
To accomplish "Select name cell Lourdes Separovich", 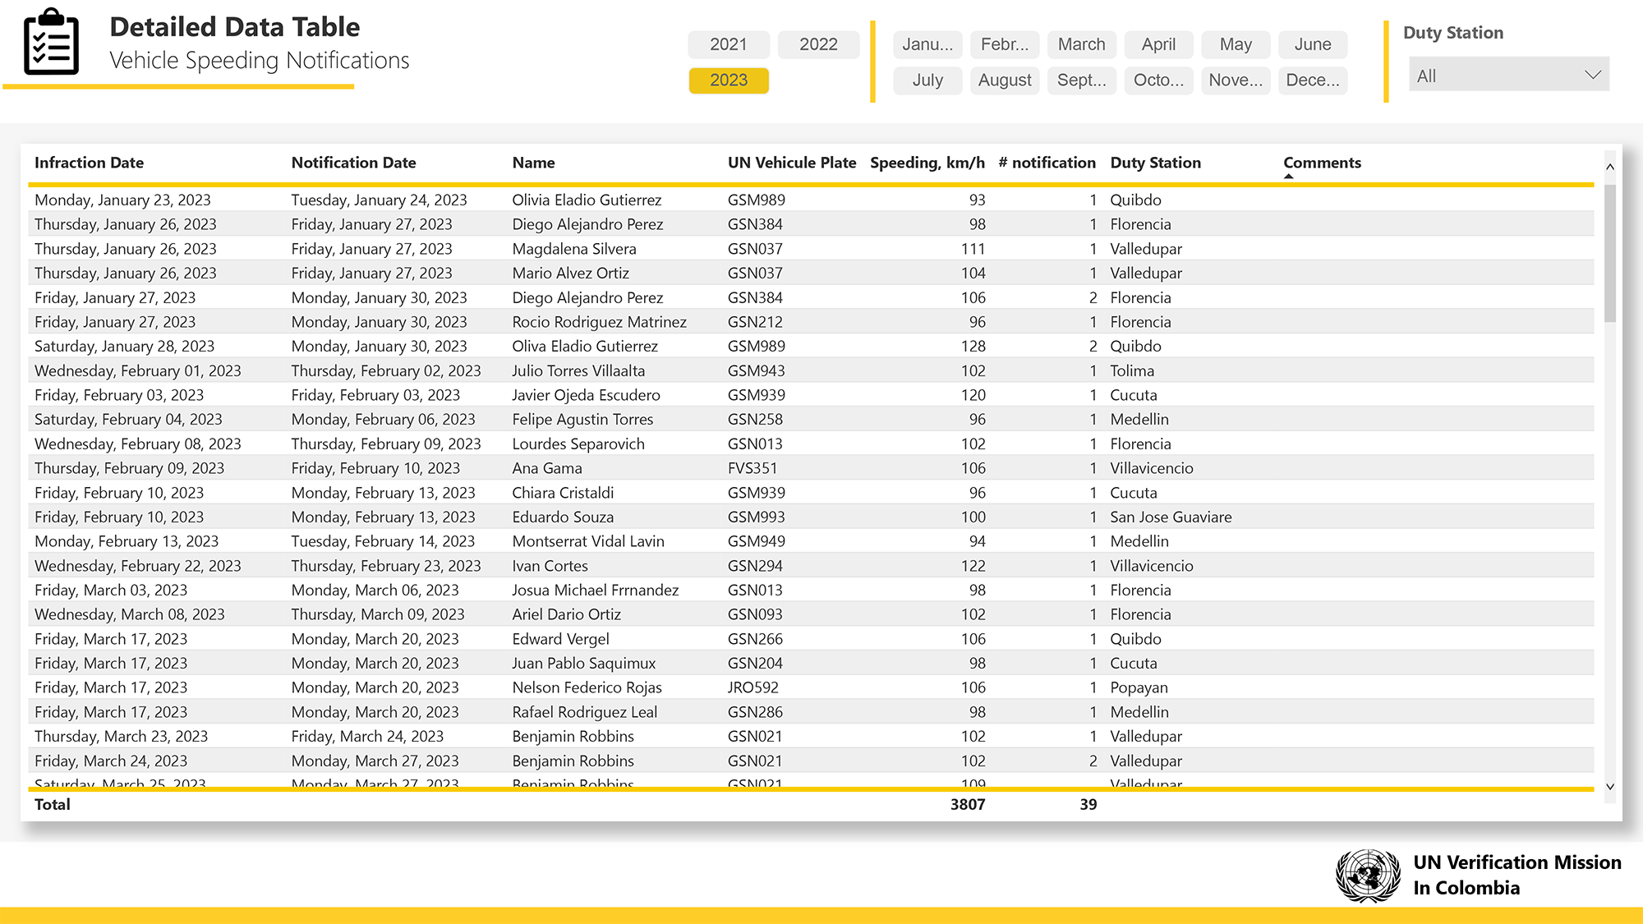I will [578, 444].
